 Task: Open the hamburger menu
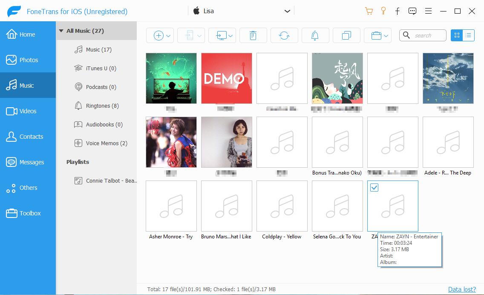(428, 11)
